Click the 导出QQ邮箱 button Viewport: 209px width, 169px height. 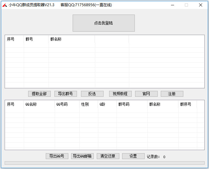[82, 156]
